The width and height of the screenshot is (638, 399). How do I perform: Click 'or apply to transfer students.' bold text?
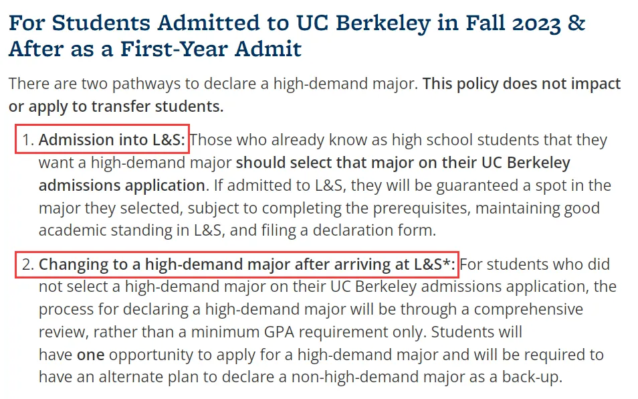coord(116,106)
